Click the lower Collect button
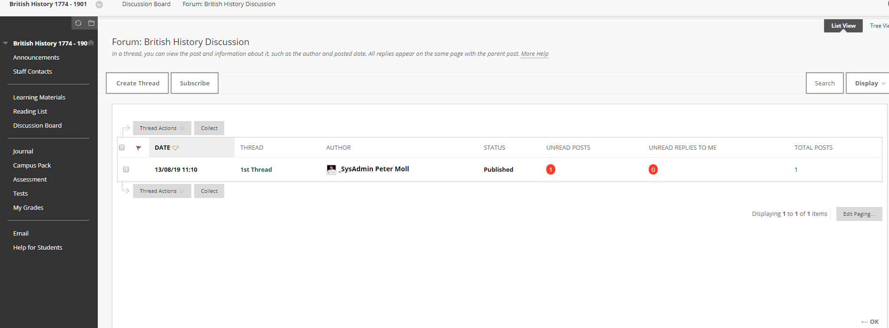The width and height of the screenshot is (889, 328). click(x=209, y=191)
